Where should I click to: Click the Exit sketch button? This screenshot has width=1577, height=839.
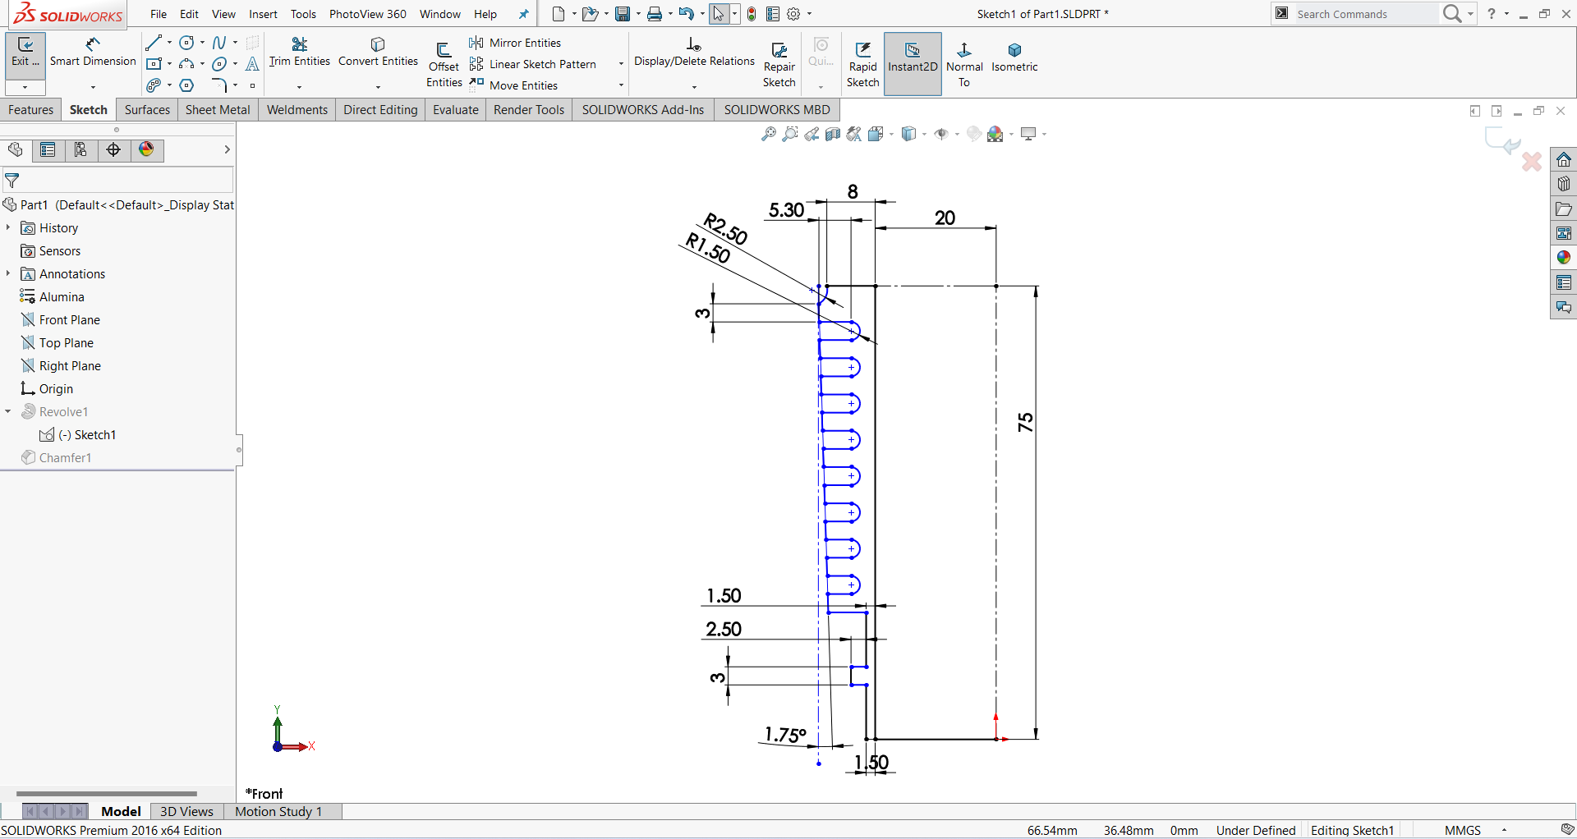click(25, 52)
